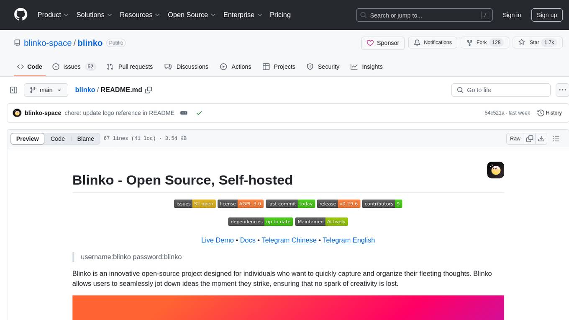View the commit check status checkmark
Viewport: 569px width, 320px height.
199,113
